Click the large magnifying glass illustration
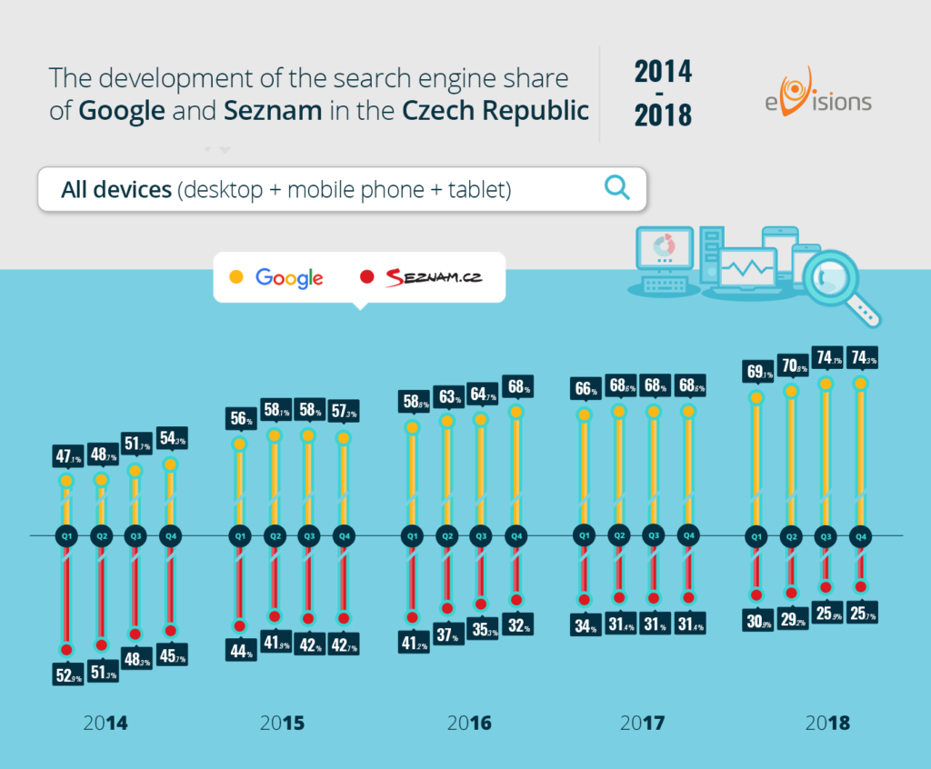This screenshot has width=931, height=769. pyautogui.click(x=842, y=287)
